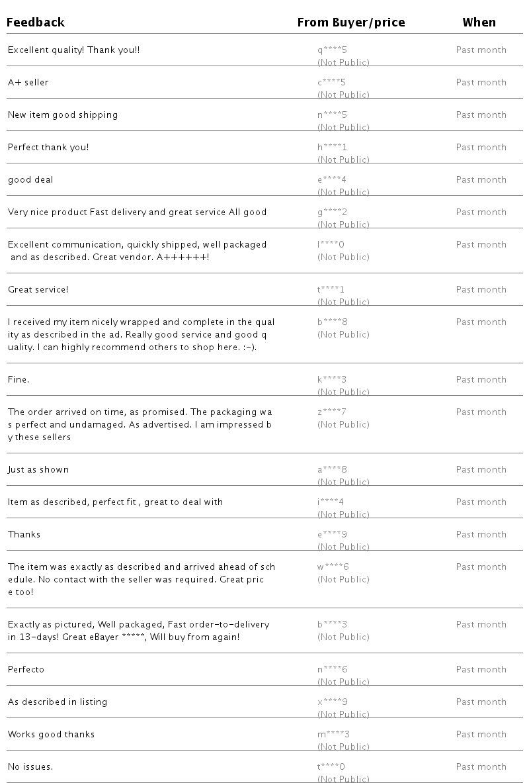Viewport: 529px width, 783px height.
Task: Open buyer b****8 profile
Action: (x=333, y=322)
